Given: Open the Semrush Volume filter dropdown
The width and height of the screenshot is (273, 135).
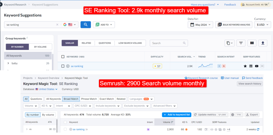Looking at the screenshot, I should (x=31, y=106).
